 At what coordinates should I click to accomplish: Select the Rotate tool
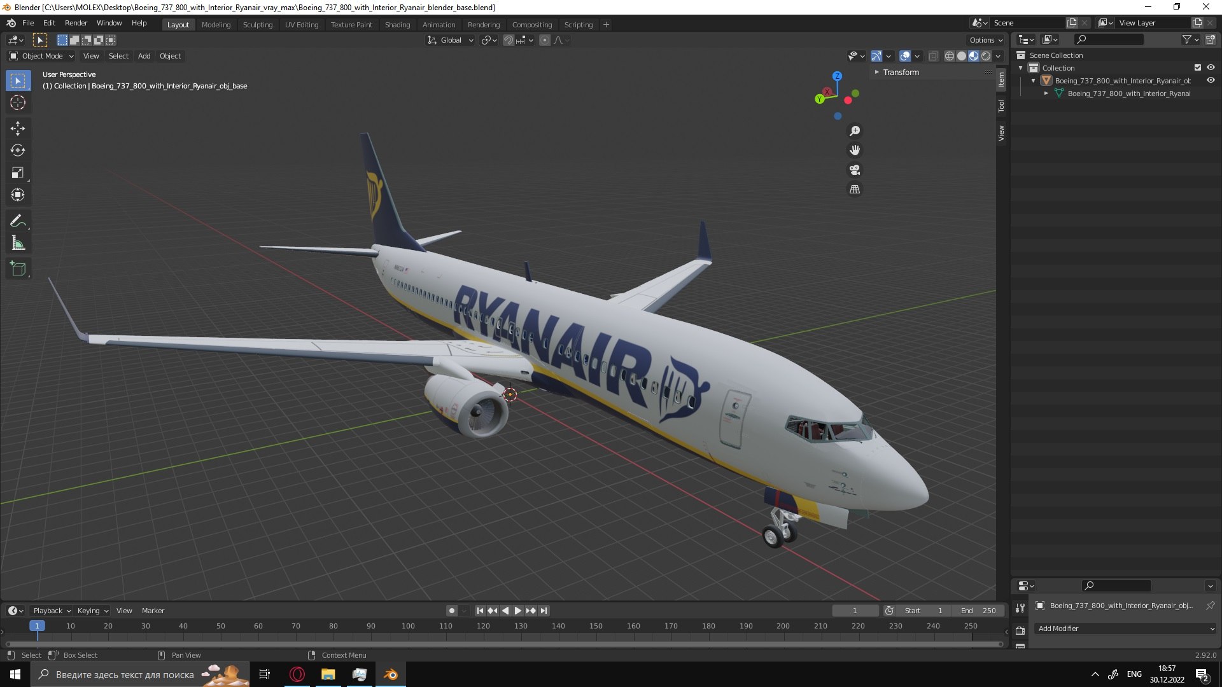point(18,151)
